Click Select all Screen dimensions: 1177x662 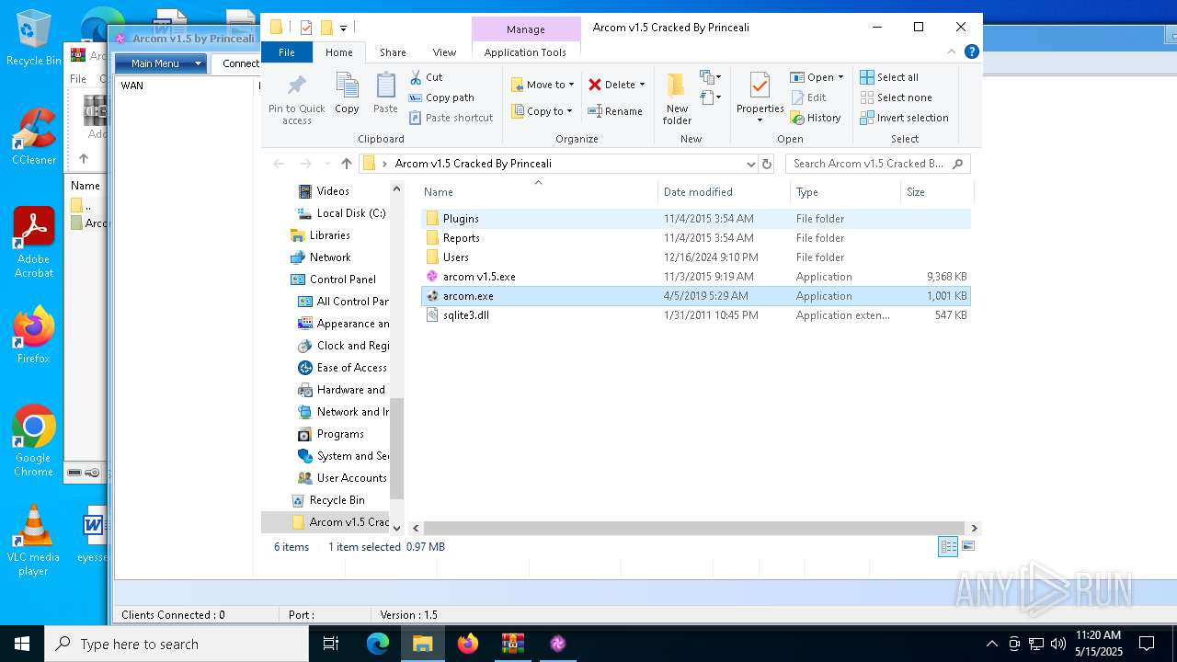pyautogui.click(x=889, y=77)
